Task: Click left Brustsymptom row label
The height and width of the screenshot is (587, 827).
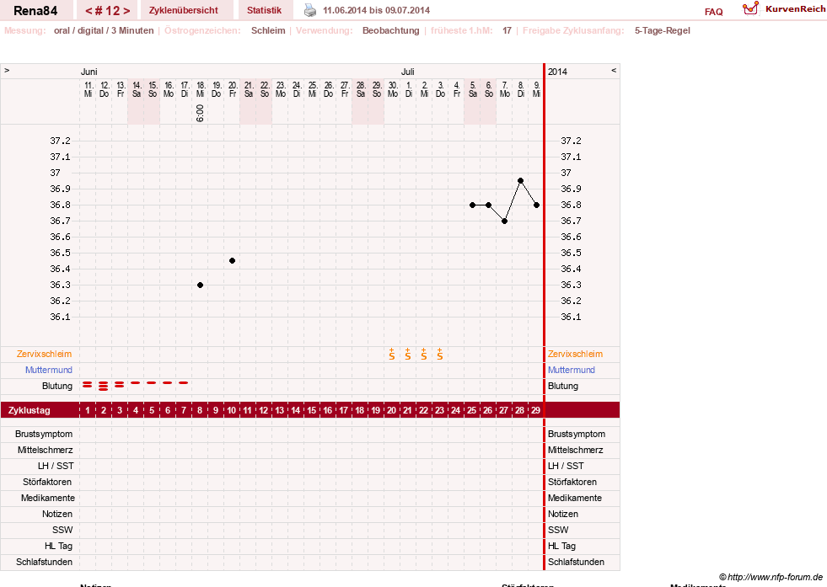Action: click(44, 435)
